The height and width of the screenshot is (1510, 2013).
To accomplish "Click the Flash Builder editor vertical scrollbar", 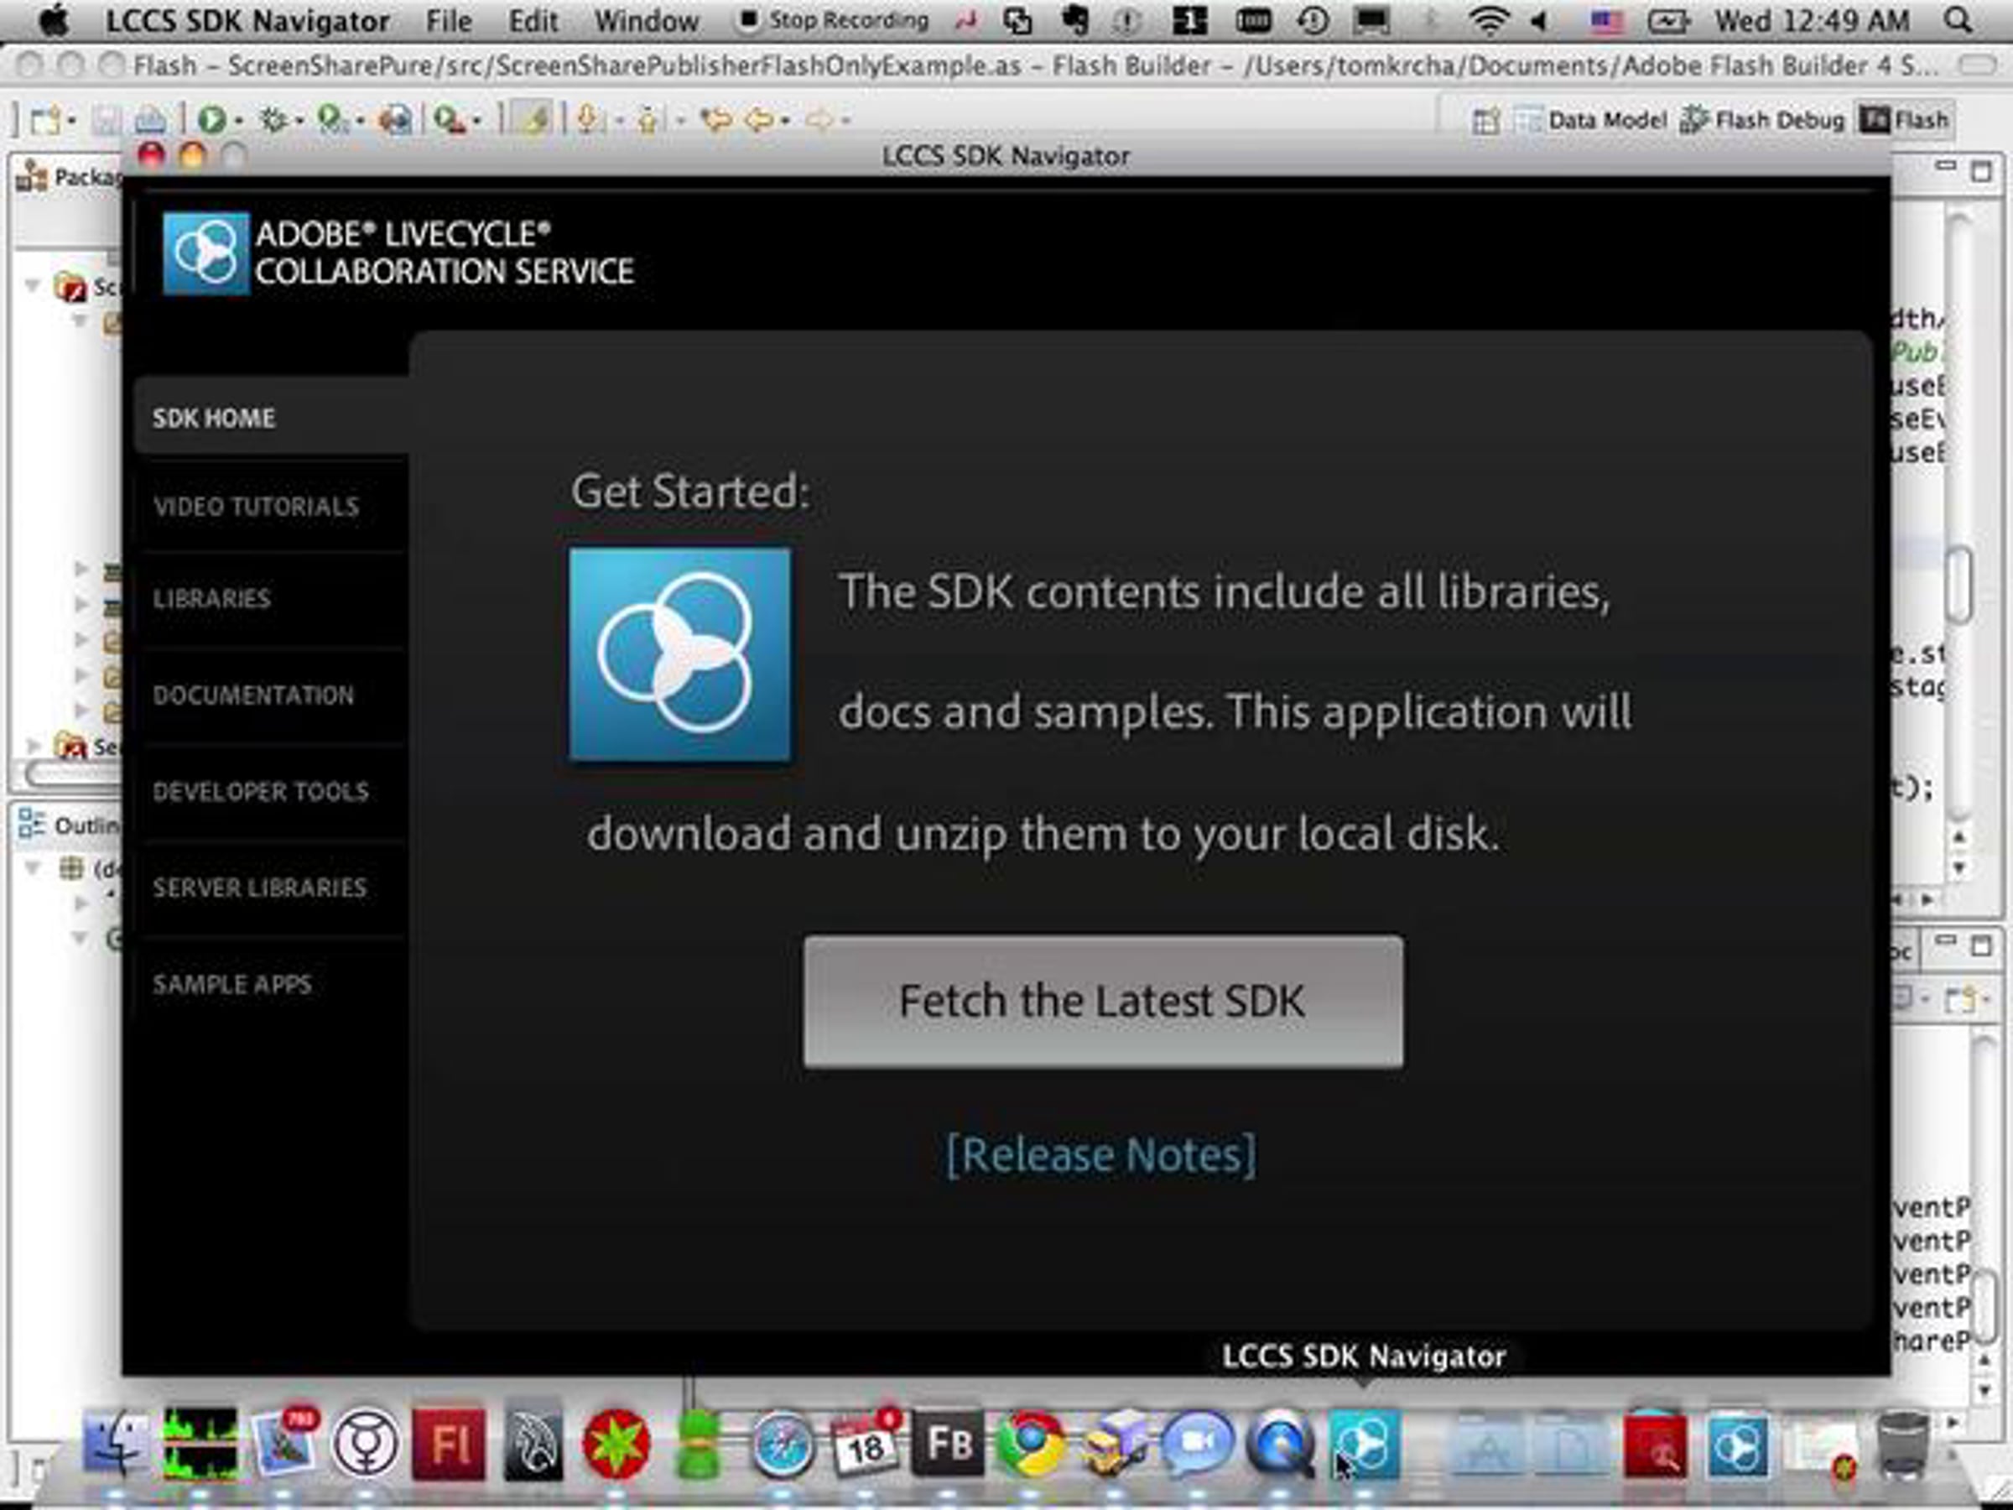I will (1960, 586).
